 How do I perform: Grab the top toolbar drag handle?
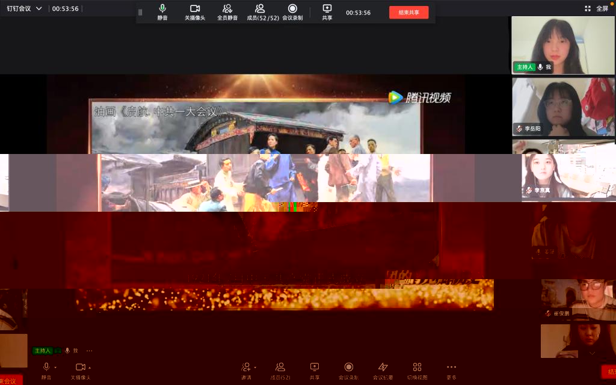click(140, 12)
